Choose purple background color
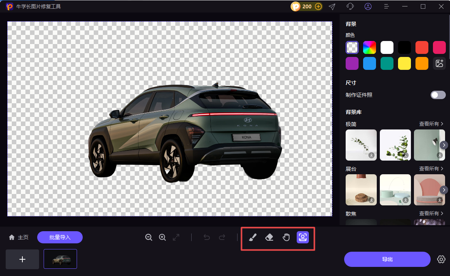Screen dimensions: 450x276 (352, 63)
